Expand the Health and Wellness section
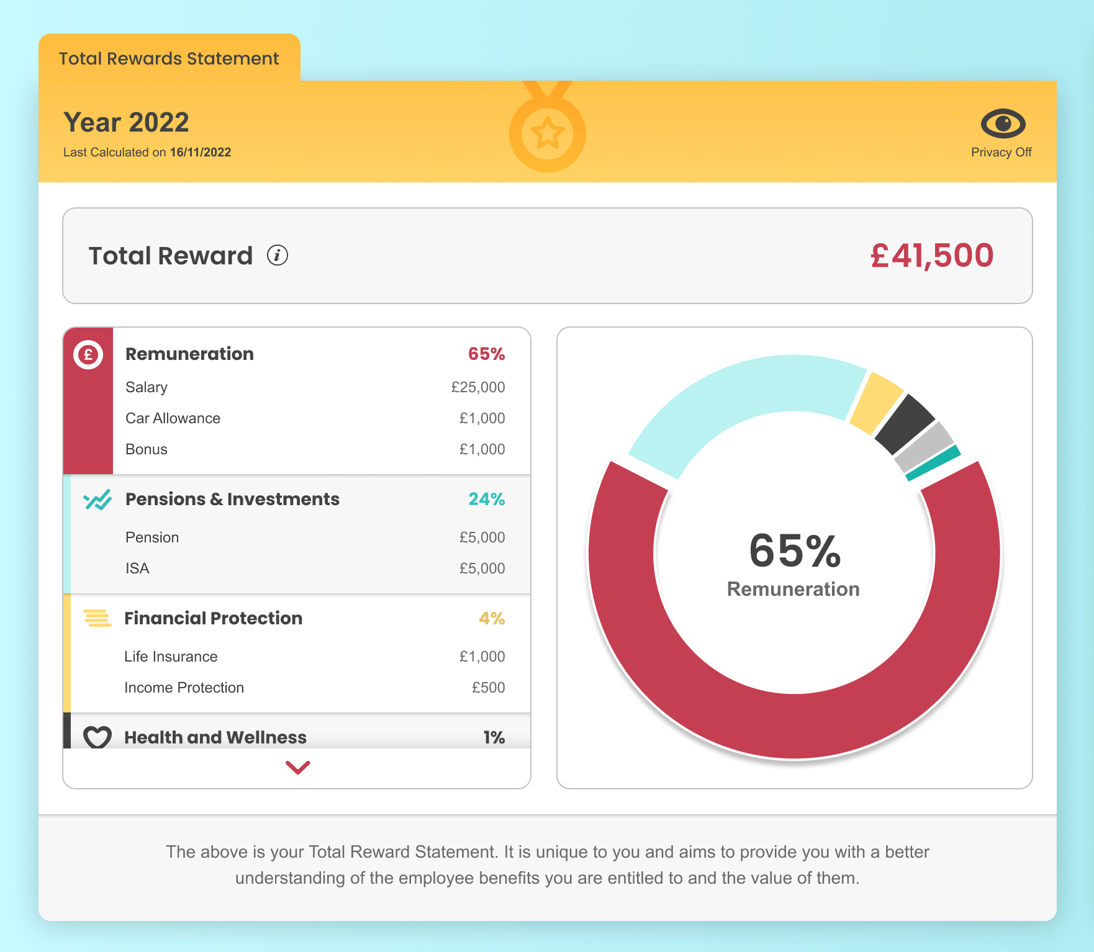Image resolution: width=1094 pixels, height=952 pixels. pyautogui.click(x=215, y=737)
